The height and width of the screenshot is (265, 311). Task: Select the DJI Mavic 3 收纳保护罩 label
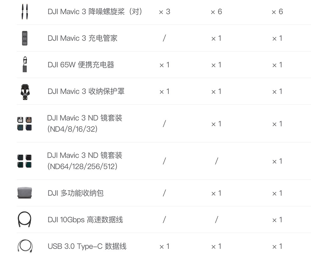point(86,91)
